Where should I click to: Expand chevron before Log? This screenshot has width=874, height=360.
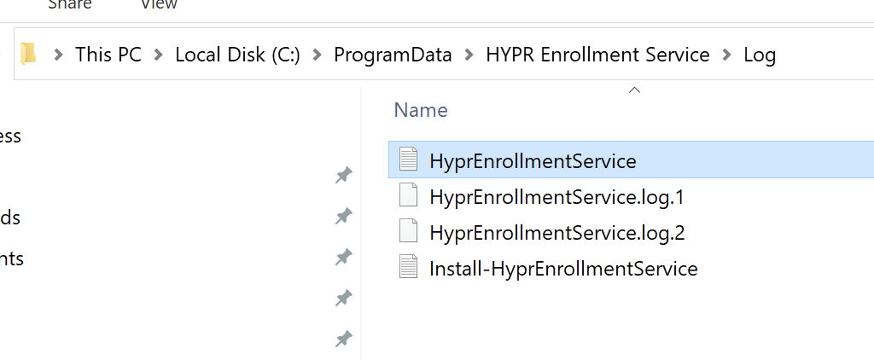[x=727, y=55]
